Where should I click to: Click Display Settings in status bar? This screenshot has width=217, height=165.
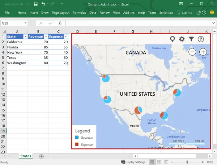pos(133,162)
